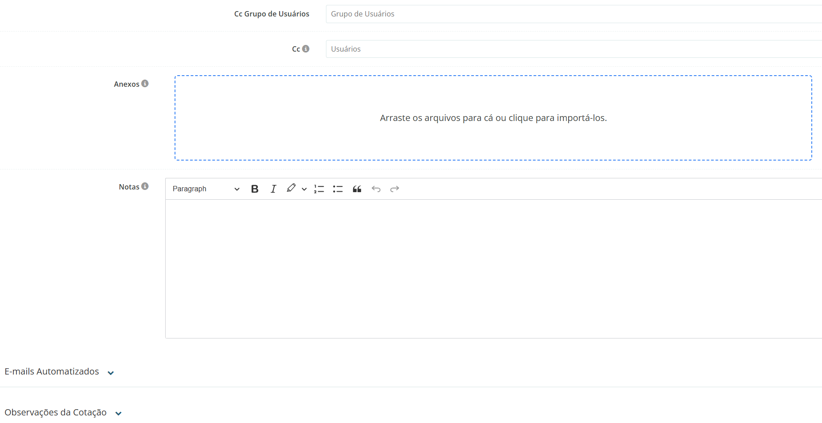Toggle bold formatting in Notas editor
822x423 pixels.
255,189
